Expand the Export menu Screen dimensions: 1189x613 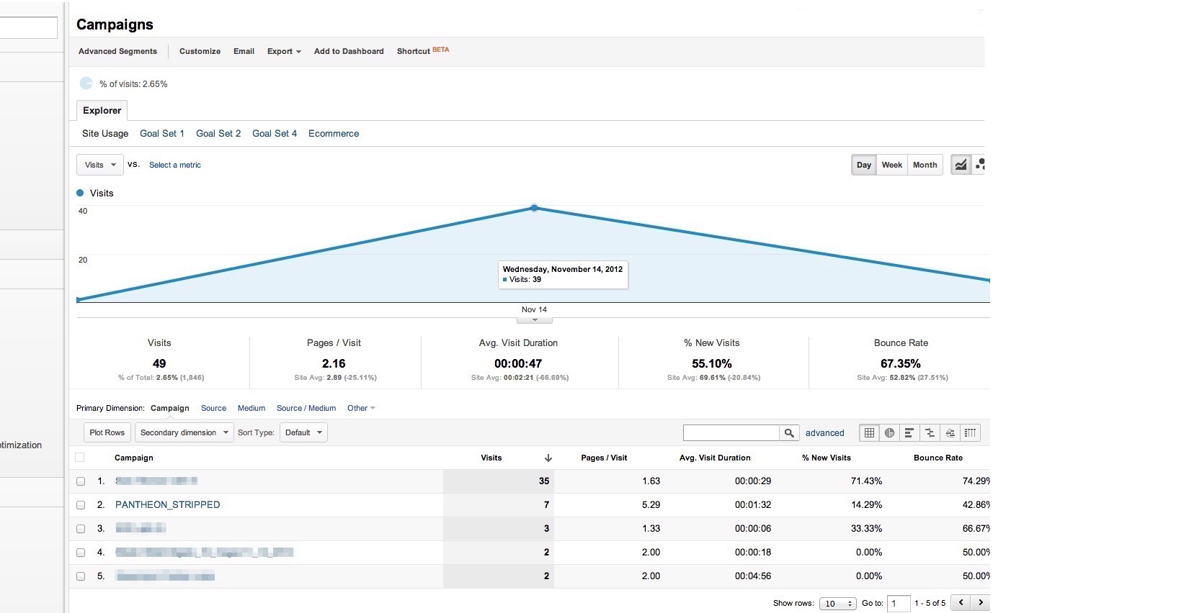(x=284, y=51)
